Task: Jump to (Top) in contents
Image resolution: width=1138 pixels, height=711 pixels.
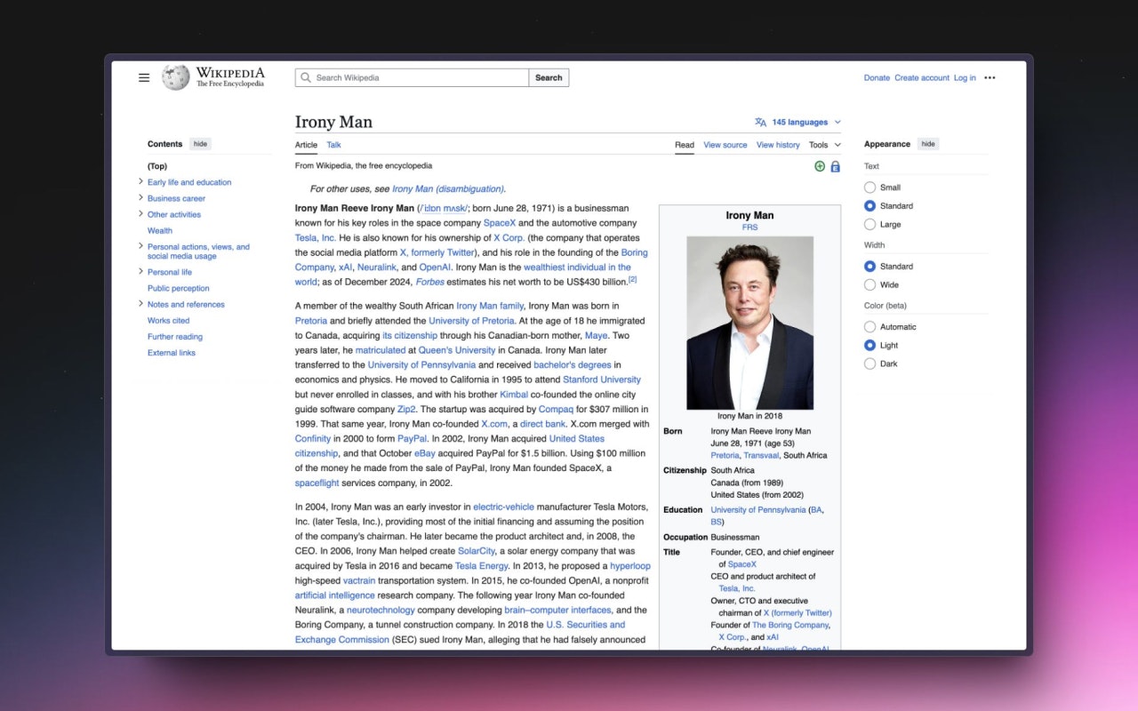Action: [157, 166]
